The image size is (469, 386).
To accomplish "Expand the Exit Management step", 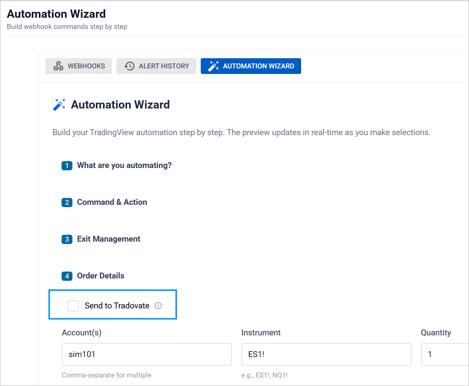I will pyautogui.click(x=101, y=239).
